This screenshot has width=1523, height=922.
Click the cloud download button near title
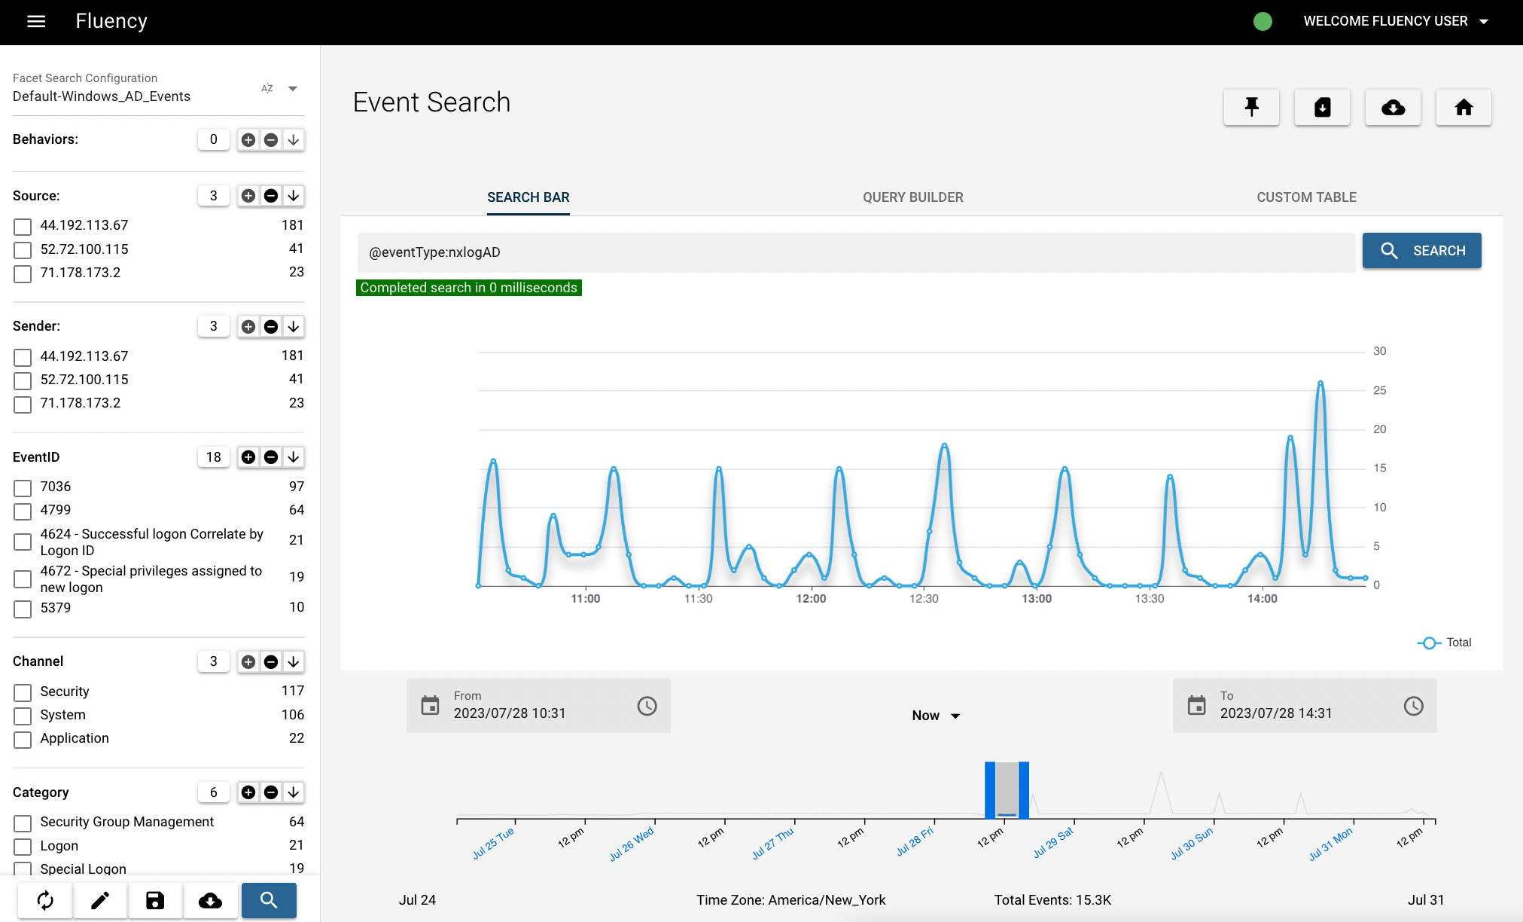click(1393, 108)
